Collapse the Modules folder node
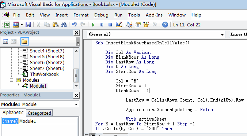The height and width of the screenshot is (136, 247). point(11,80)
